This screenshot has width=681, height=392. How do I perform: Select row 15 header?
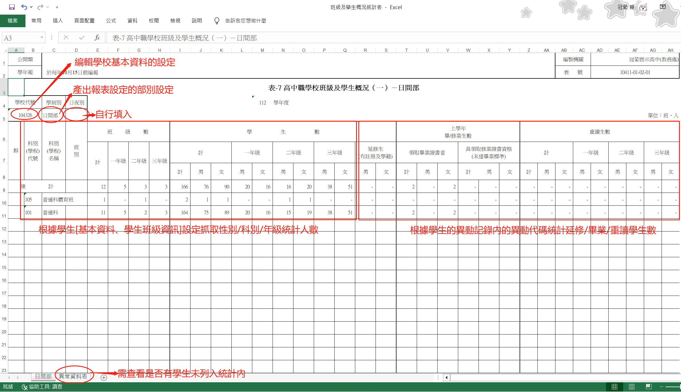pos(4,264)
